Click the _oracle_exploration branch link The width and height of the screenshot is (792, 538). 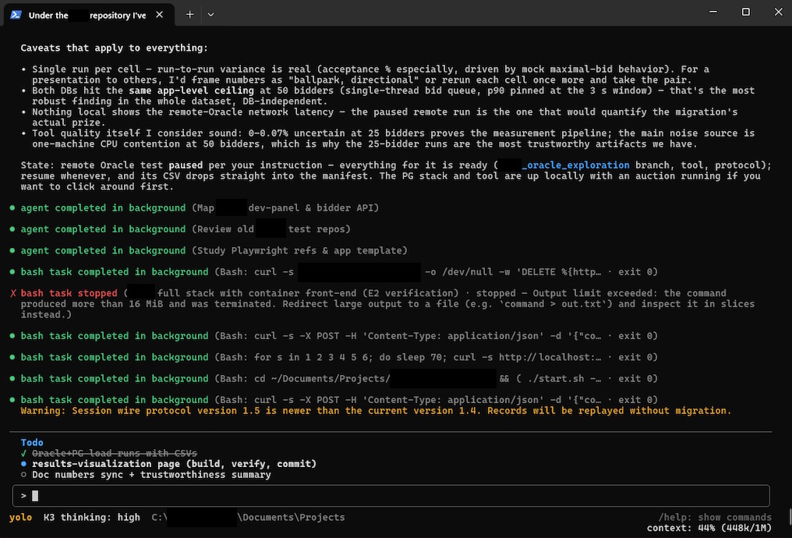[576, 165]
